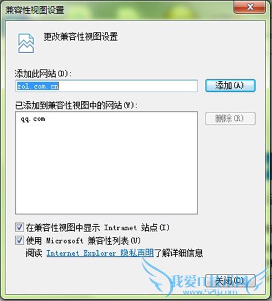This screenshot has height=301, width=272.
Task: Close the dialog with the red X
Action: point(250,7)
